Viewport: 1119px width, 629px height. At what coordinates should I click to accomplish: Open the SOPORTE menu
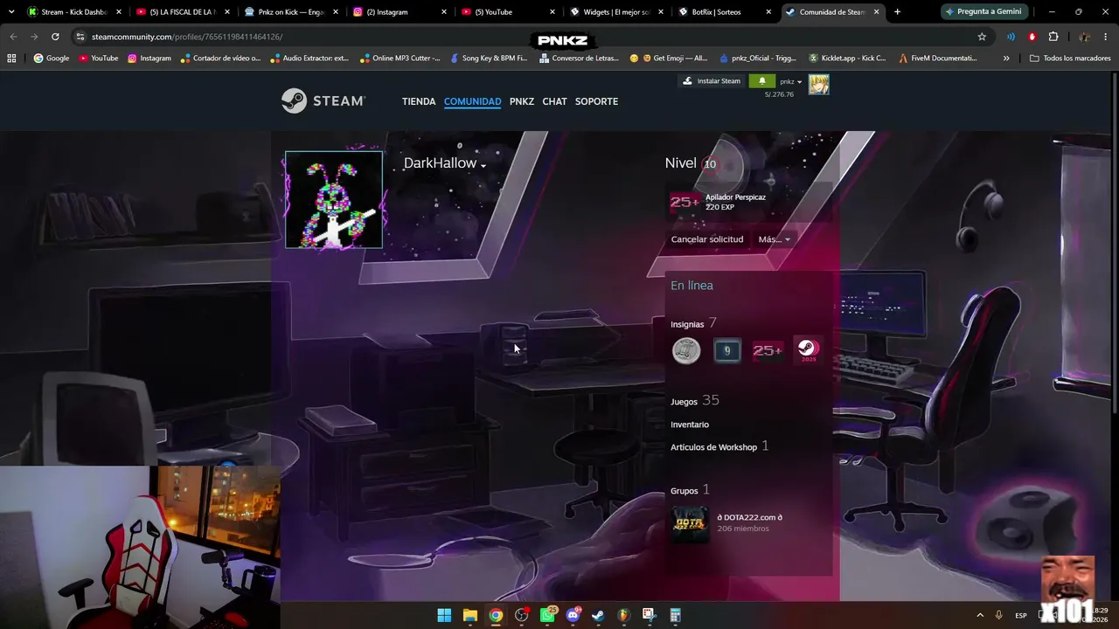pos(596,101)
